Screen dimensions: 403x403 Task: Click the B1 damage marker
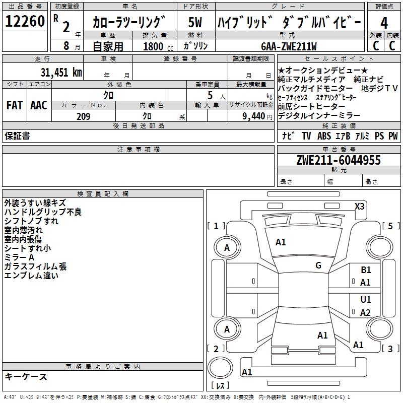[366, 271]
